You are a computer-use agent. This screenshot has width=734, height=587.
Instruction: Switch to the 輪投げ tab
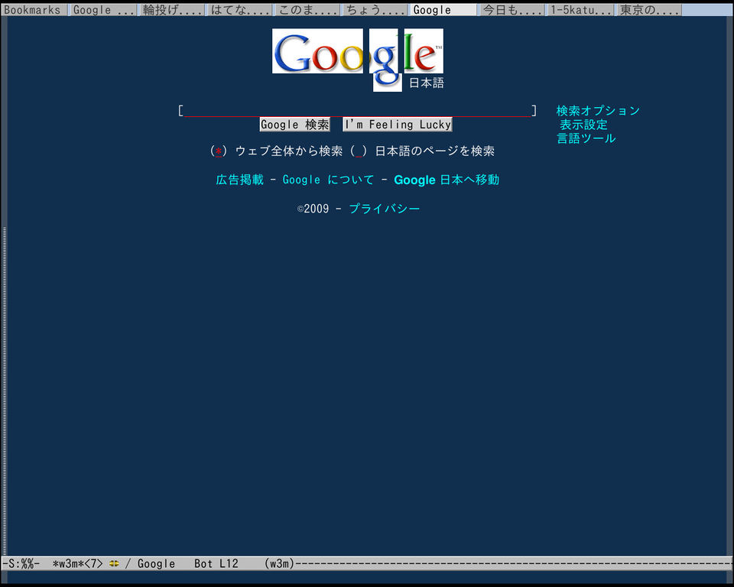click(x=172, y=10)
